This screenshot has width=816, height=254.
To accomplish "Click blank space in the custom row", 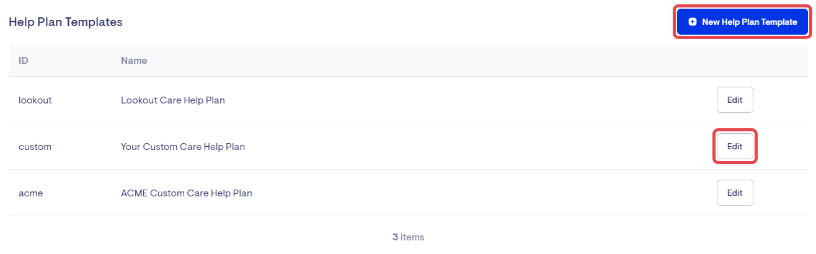I will (465, 147).
